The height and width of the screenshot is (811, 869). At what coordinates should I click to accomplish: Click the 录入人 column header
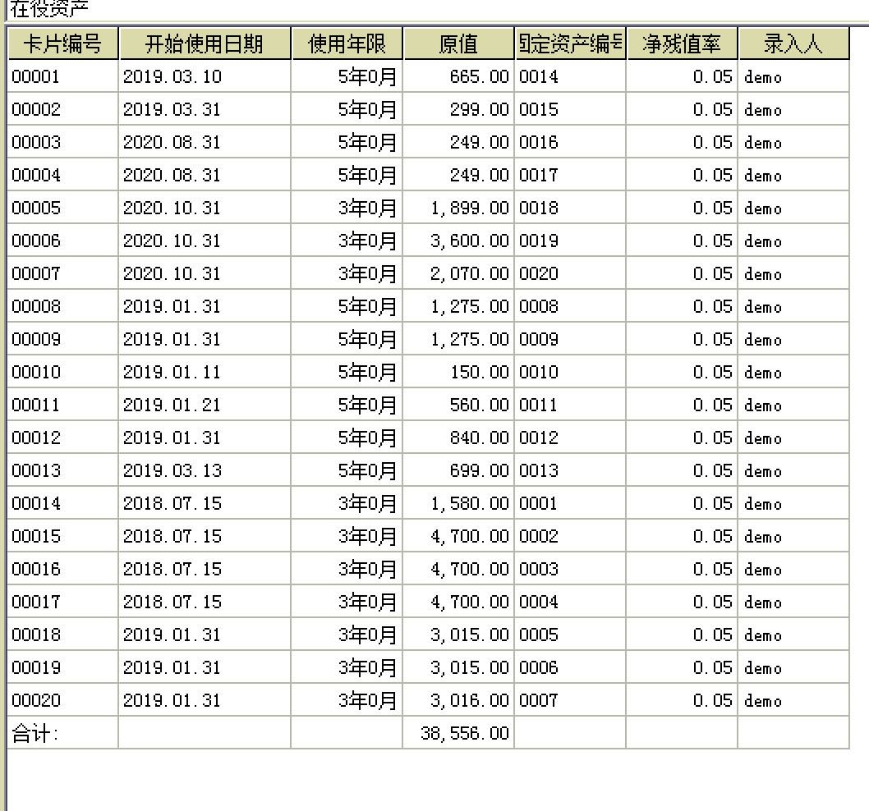[793, 44]
